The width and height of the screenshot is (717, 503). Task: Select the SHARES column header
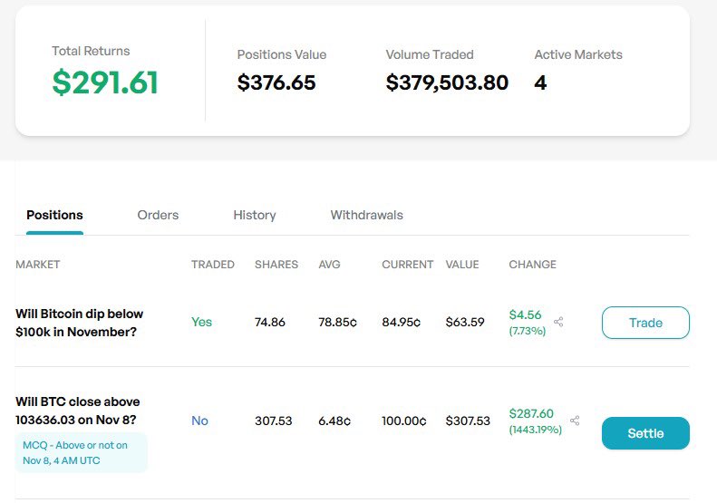(x=276, y=265)
